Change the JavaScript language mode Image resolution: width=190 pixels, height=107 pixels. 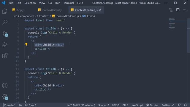coord(137,105)
